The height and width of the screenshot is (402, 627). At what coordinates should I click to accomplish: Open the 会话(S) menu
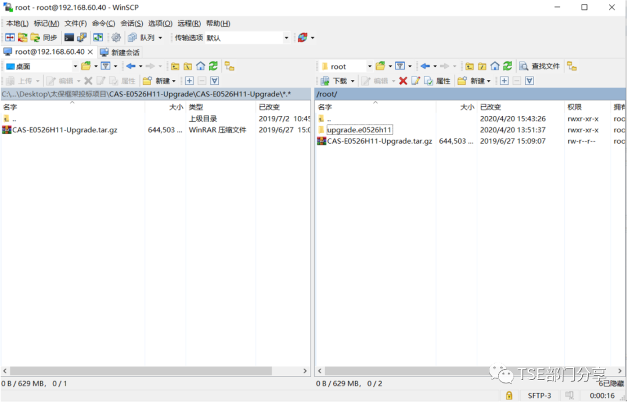[132, 23]
